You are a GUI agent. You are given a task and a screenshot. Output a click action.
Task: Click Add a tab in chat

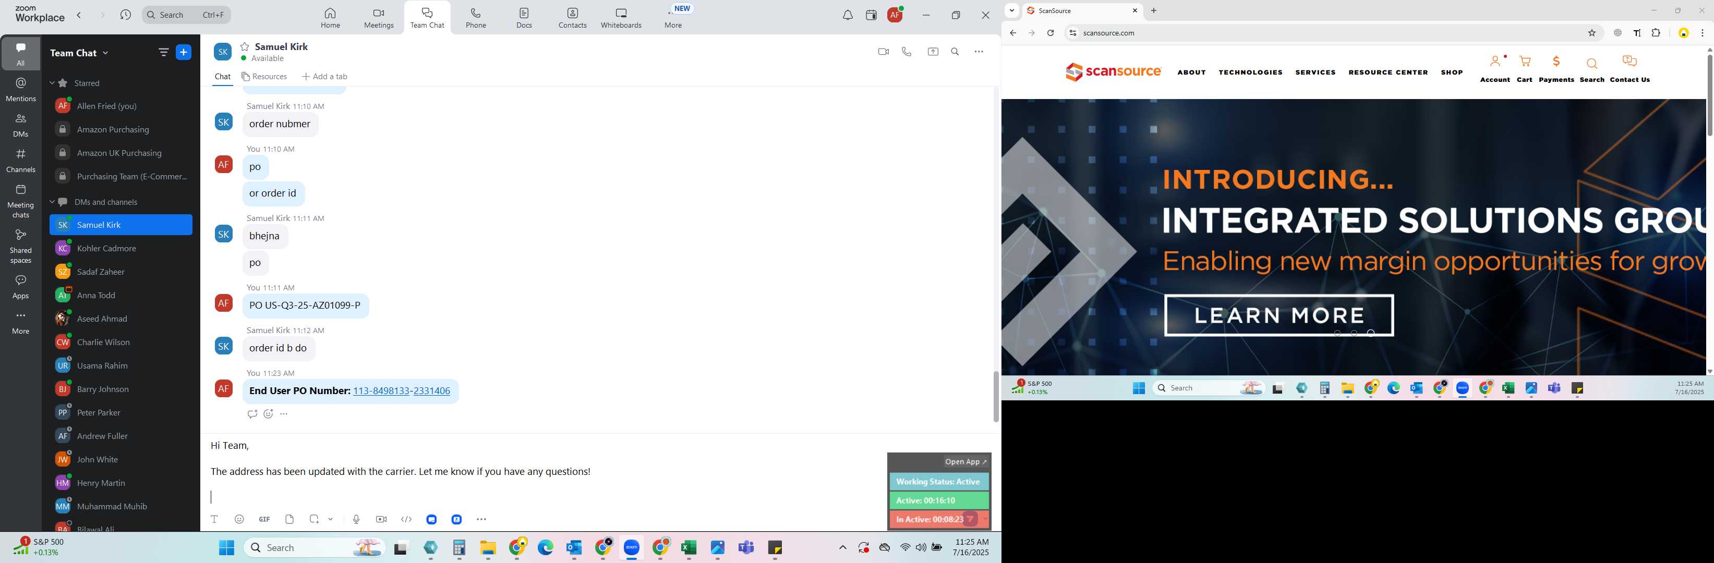(325, 77)
